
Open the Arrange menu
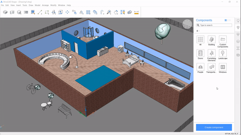(x=45, y=5)
